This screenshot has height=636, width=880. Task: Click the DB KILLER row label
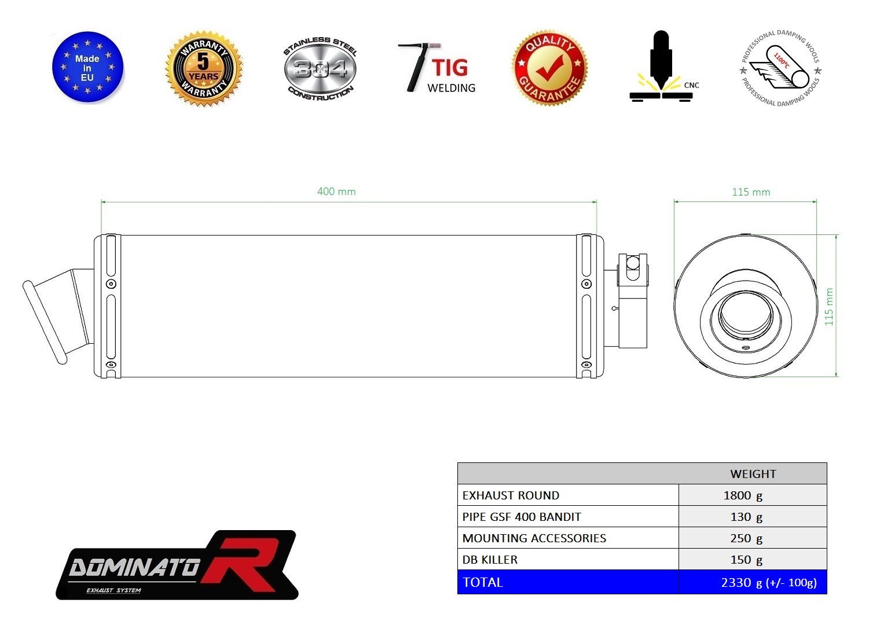tap(490, 560)
